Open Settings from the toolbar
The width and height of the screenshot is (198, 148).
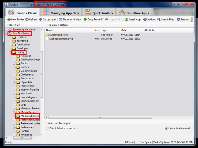coord(183,20)
